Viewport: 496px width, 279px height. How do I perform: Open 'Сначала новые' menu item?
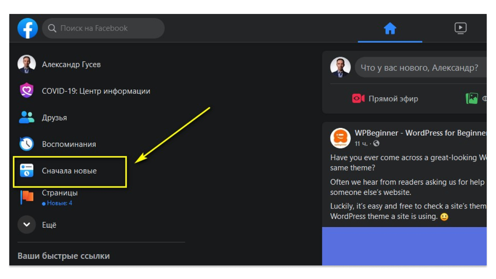pyautogui.click(x=69, y=171)
